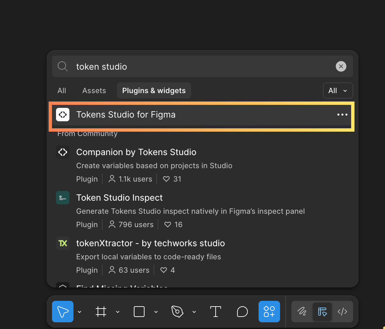
Task: Expand Move tool options chevron
Action: [x=79, y=312]
